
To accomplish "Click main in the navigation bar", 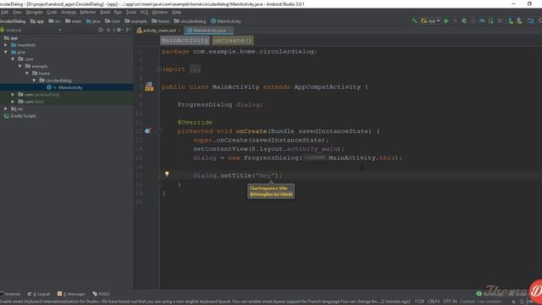I will (74, 21).
